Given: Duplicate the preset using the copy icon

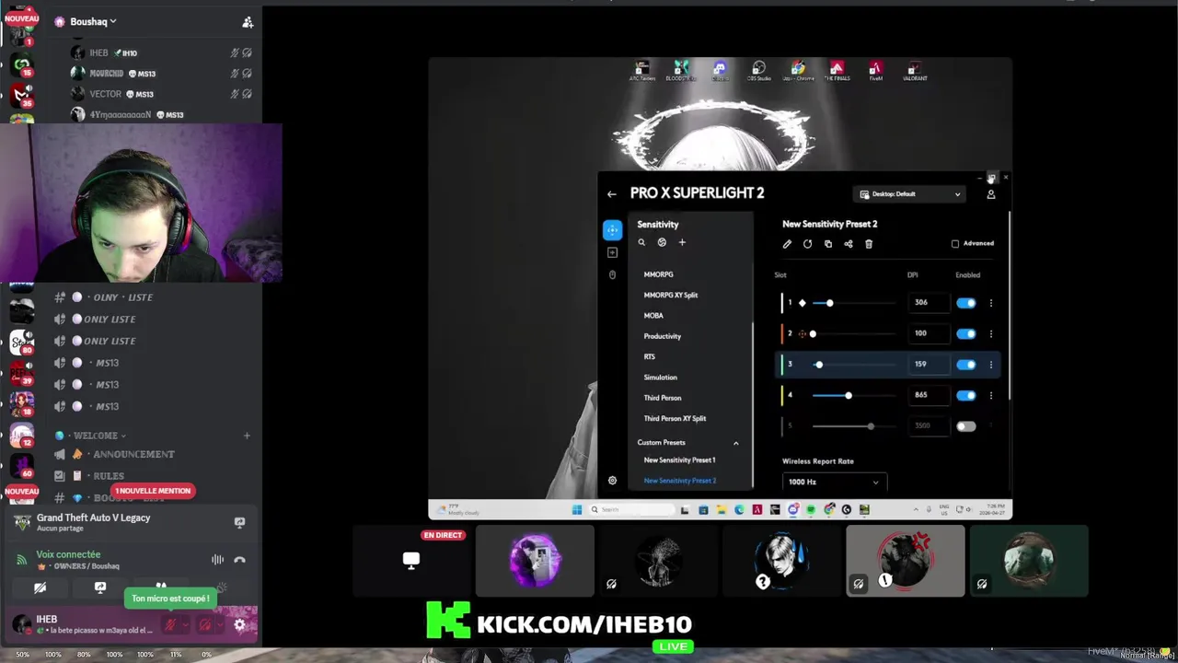Looking at the screenshot, I should click(827, 244).
